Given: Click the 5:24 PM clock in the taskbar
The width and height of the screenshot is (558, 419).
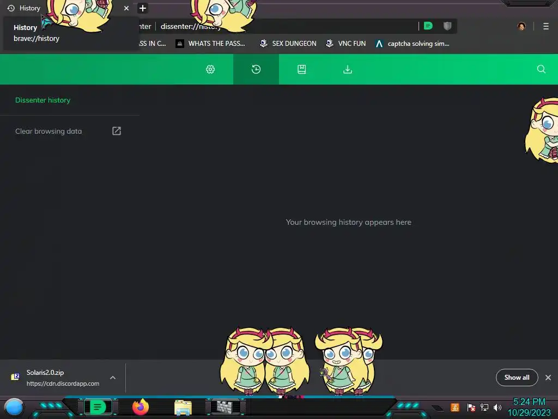Looking at the screenshot, I should pos(529,402).
